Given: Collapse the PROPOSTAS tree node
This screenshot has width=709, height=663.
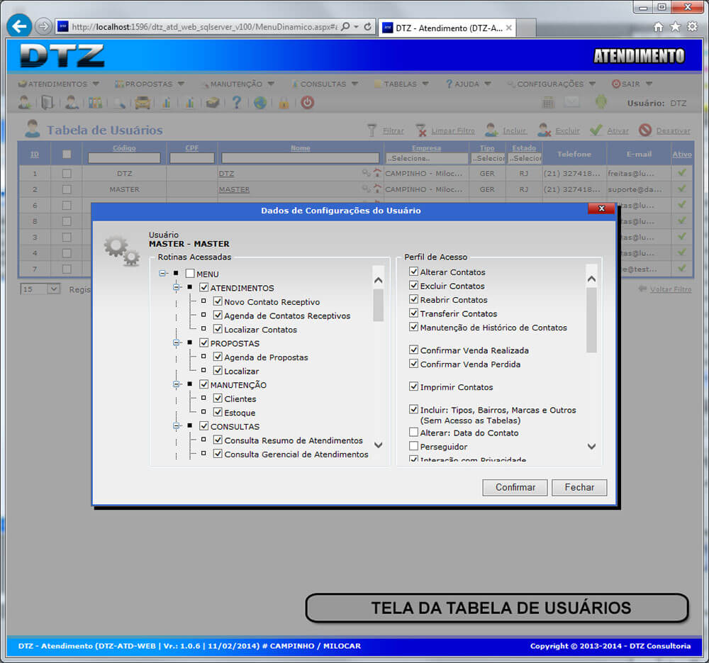Looking at the screenshot, I should pos(177,343).
